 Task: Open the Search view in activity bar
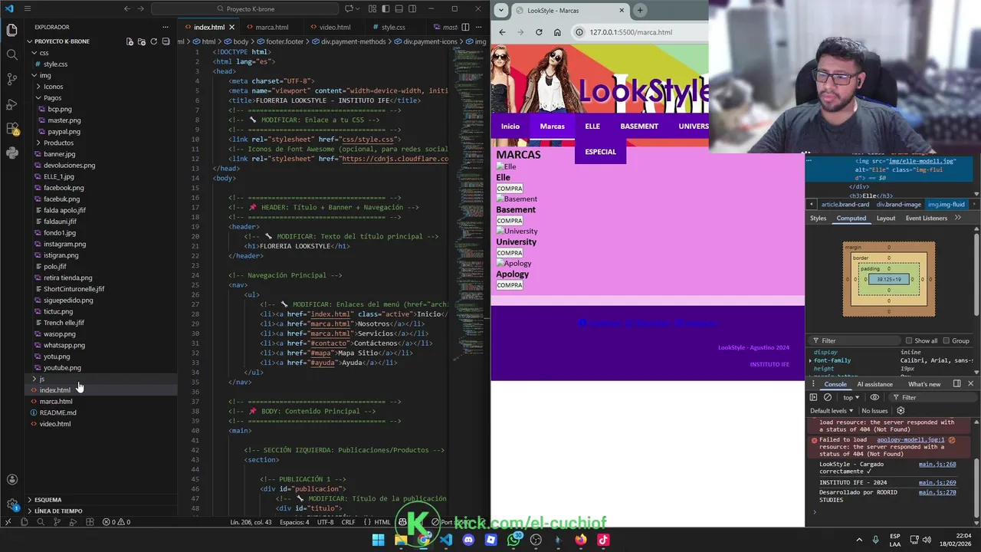click(11, 54)
